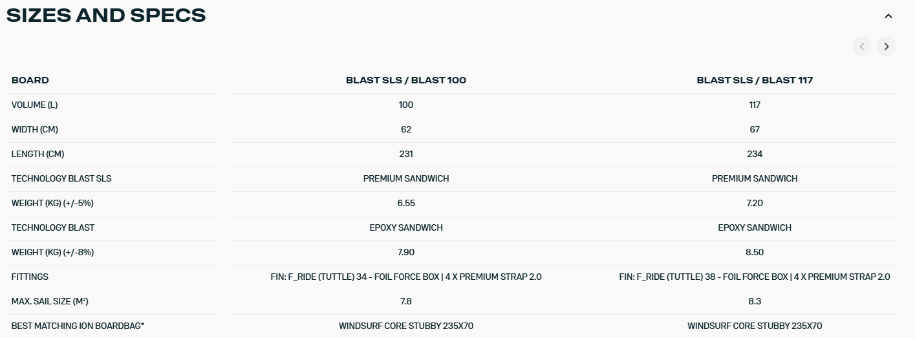Viewport: 915px width, 338px height.
Task: Click the 8.3 max sail size value
Action: [755, 301]
